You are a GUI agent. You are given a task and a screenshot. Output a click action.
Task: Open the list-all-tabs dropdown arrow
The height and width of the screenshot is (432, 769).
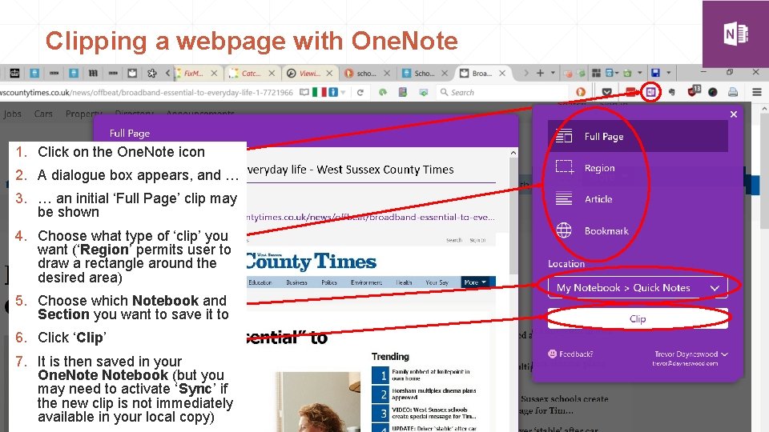553,73
